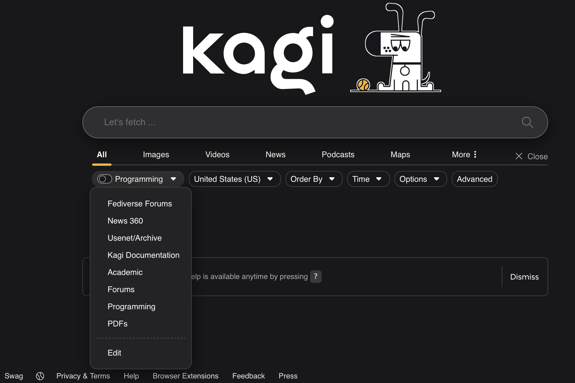This screenshot has width=575, height=383.
Task: Click the magnifying glass search icon
Action: click(x=527, y=122)
